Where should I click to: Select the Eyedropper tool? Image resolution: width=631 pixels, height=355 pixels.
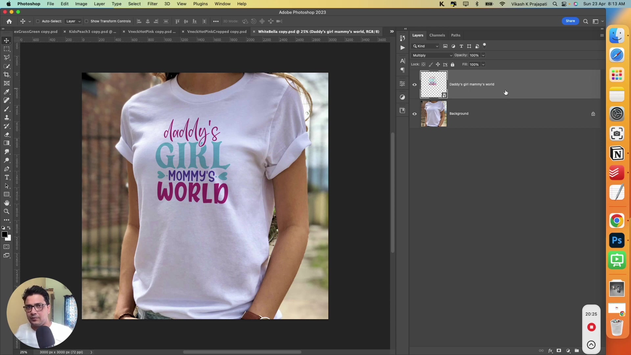pyautogui.click(x=7, y=92)
